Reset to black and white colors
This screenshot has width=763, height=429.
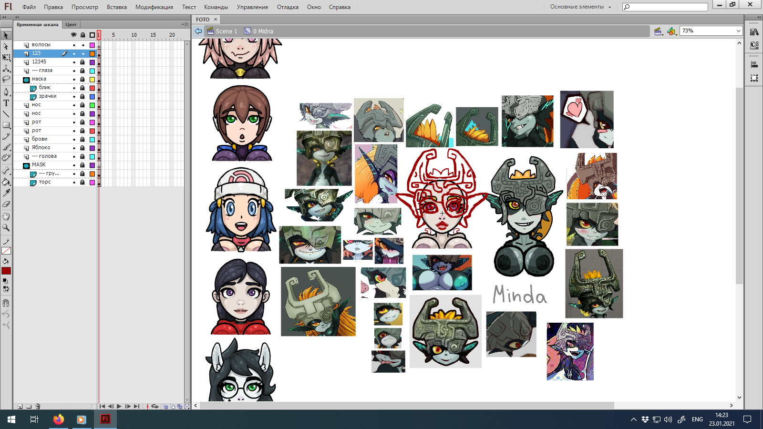click(5, 281)
